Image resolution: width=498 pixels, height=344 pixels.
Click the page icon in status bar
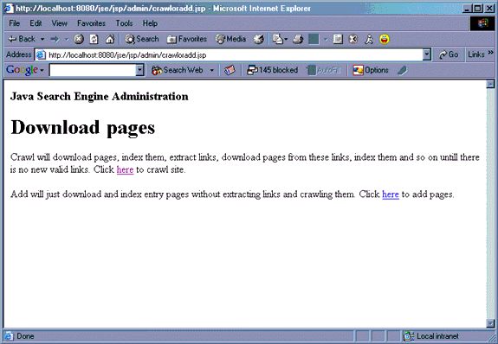coord(9,336)
